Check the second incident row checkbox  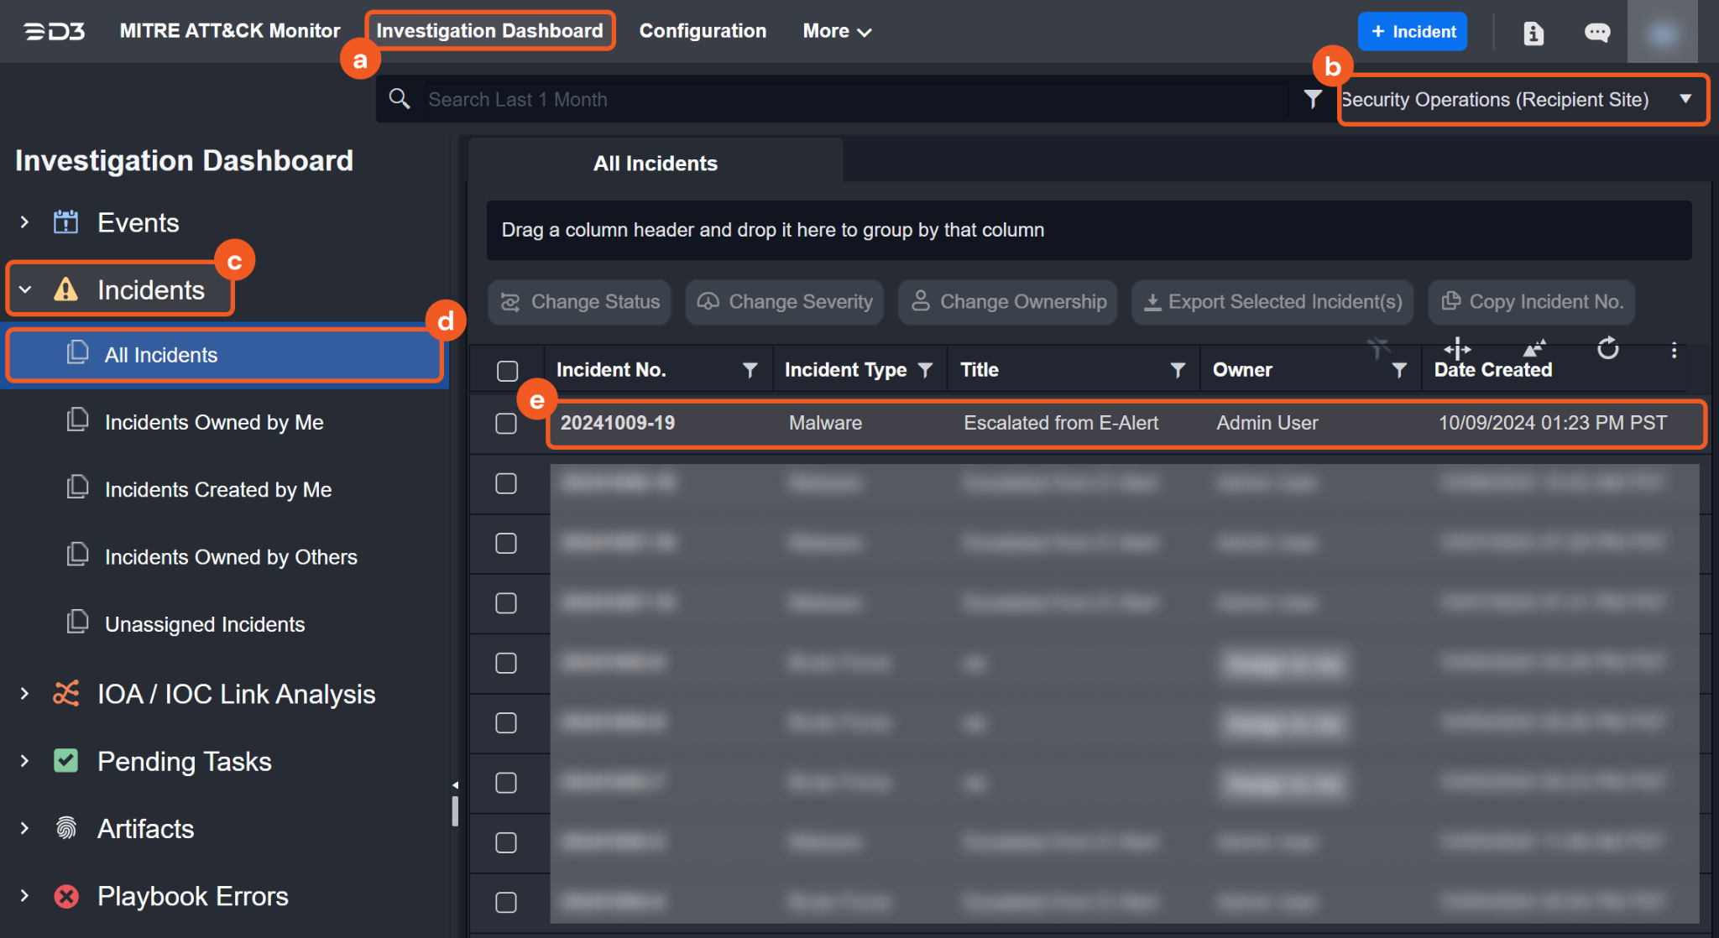pyautogui.click(x=506, y=483)
